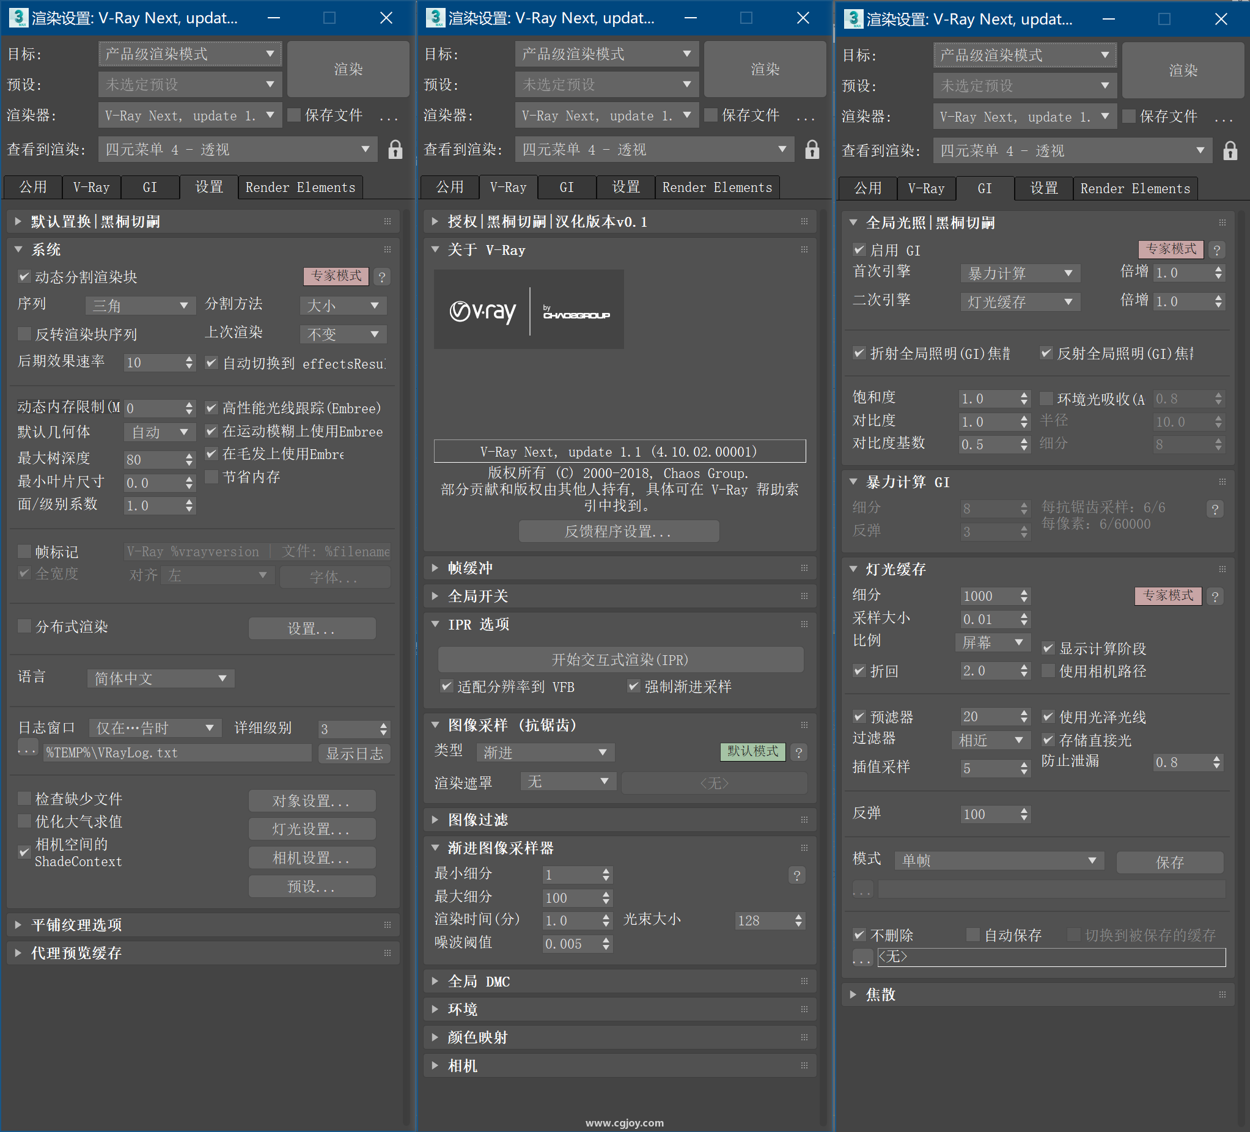The height and width of the screenshot is (1132, 1250).
Task: Enable 节省内存 checkbox
Action: (211, 476)
